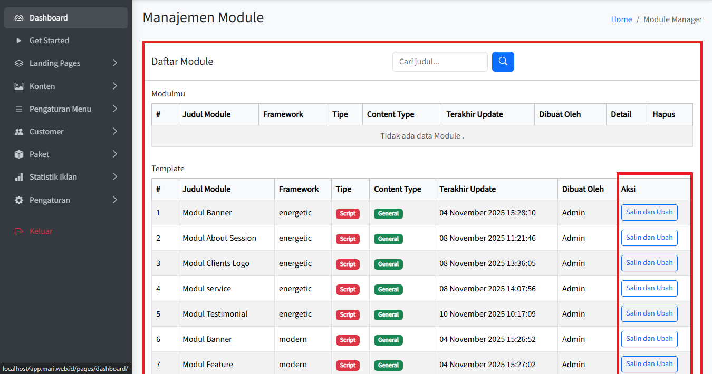This screenshot has height=374, width=712.
Task: Click the Landing Pages layers icon
Action: [x=19, y=63]
